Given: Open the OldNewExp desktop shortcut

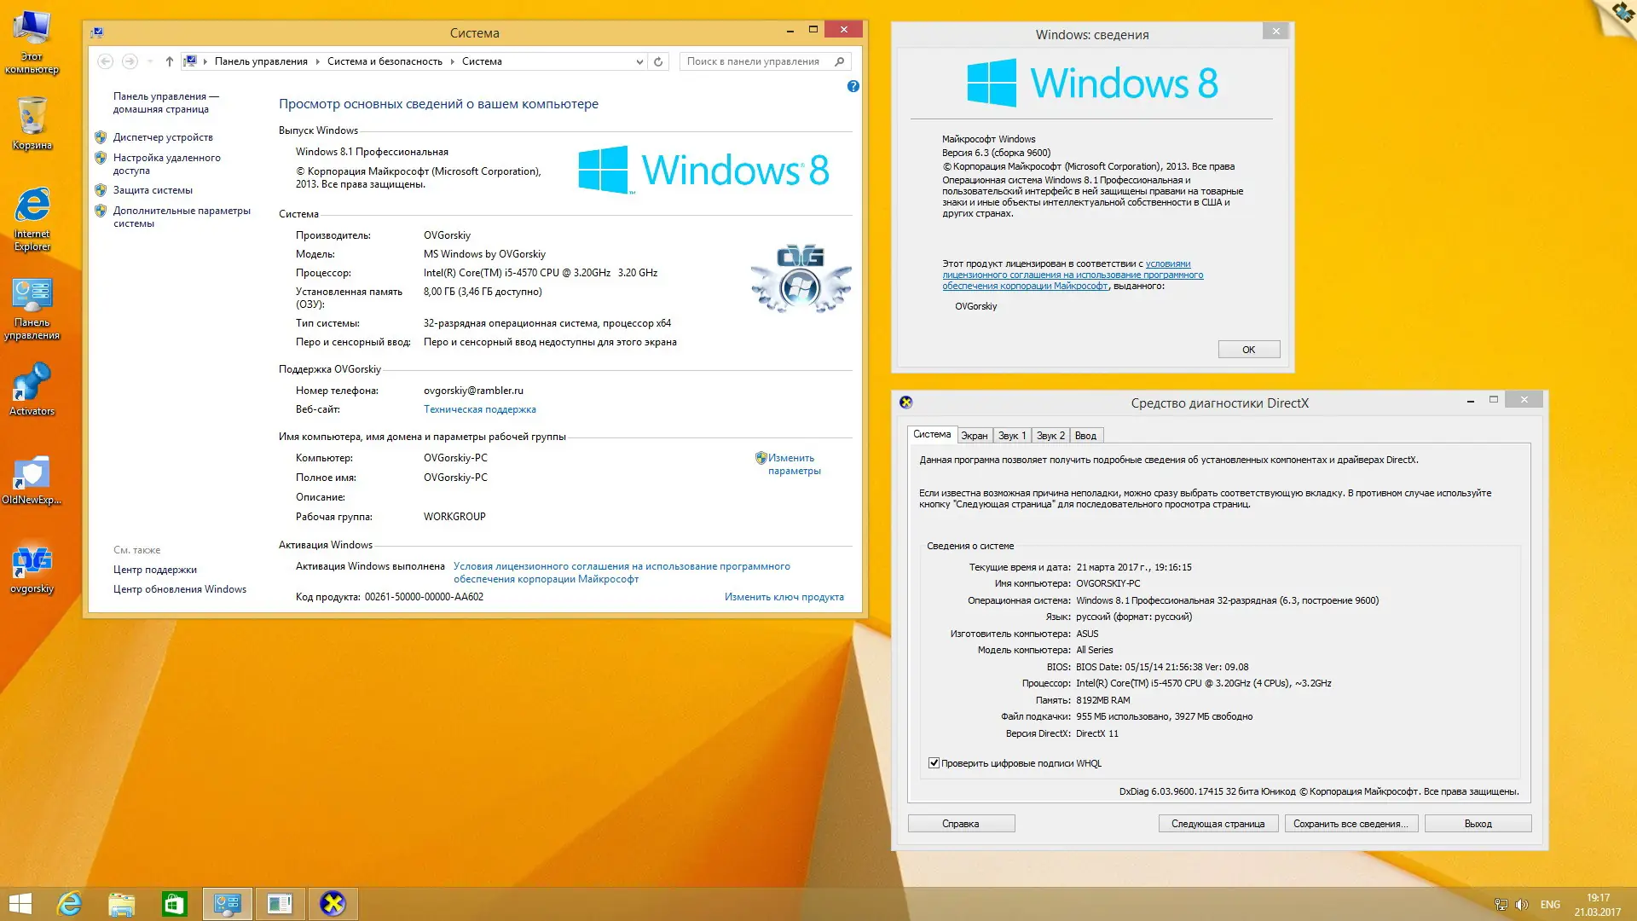Looking at the screenshot, I should (32, 479).
